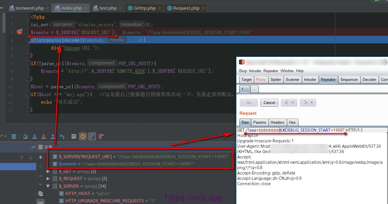
Task: Click the Burp Suite logo icon
Action: (x=242, y=62)
